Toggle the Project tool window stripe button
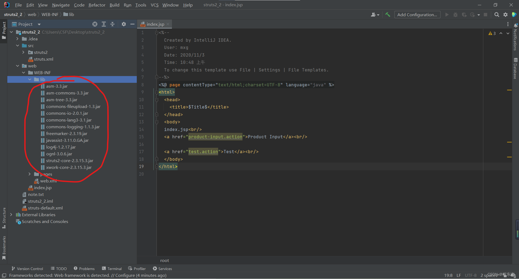 click(4, 30)
